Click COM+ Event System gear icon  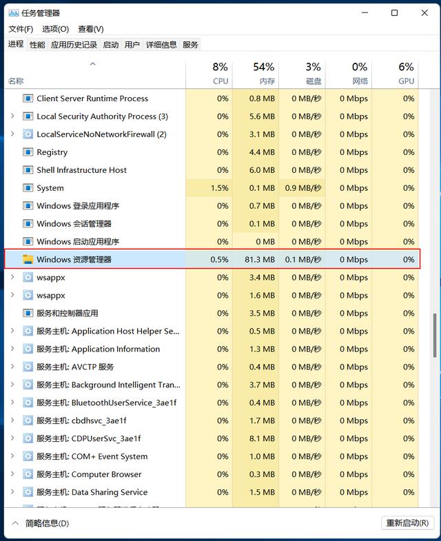pyautogui.click(x=28, y=456)
